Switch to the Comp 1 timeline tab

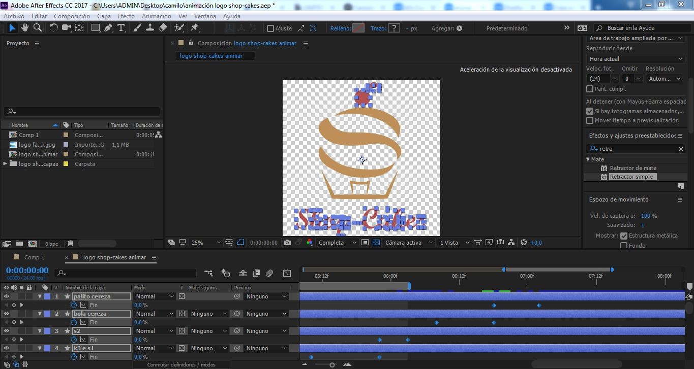[34, 257]
